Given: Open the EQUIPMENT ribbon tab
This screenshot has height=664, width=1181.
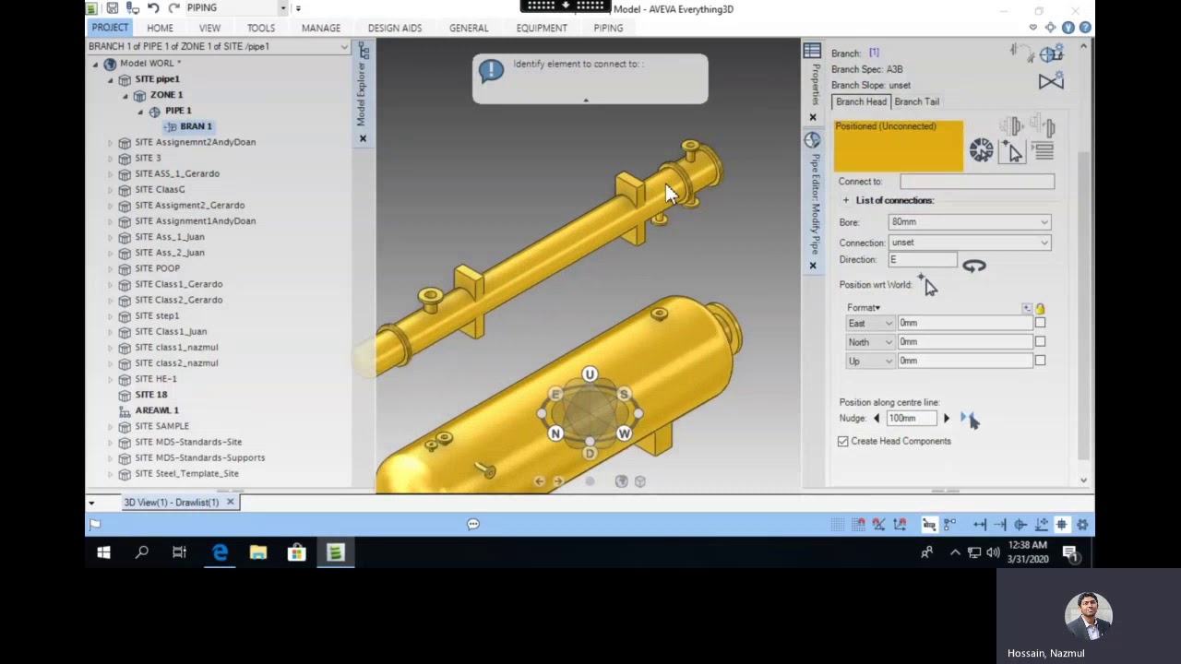Looking at the screenshot, I should [x=542, y=29].
